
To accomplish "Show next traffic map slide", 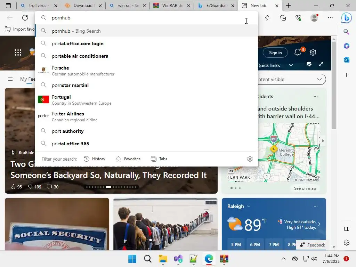I will 323,141.
